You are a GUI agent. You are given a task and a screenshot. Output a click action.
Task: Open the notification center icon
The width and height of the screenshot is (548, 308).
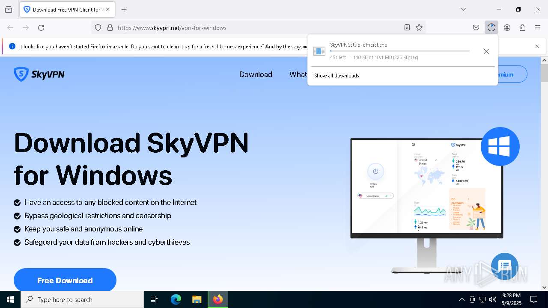[x=534, y=299]
